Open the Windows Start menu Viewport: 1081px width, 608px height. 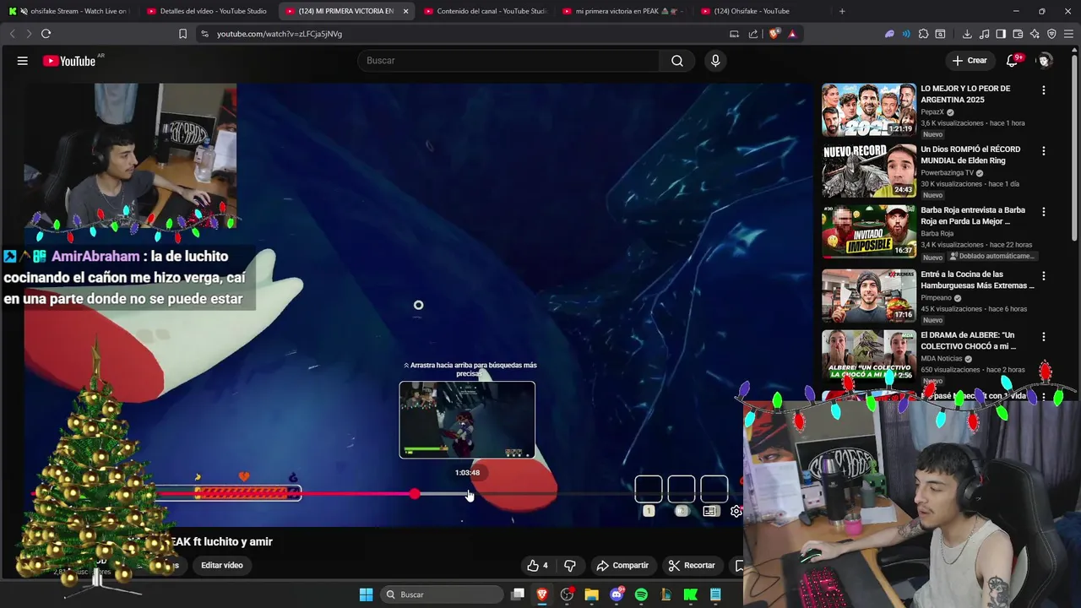pos(366,594)
